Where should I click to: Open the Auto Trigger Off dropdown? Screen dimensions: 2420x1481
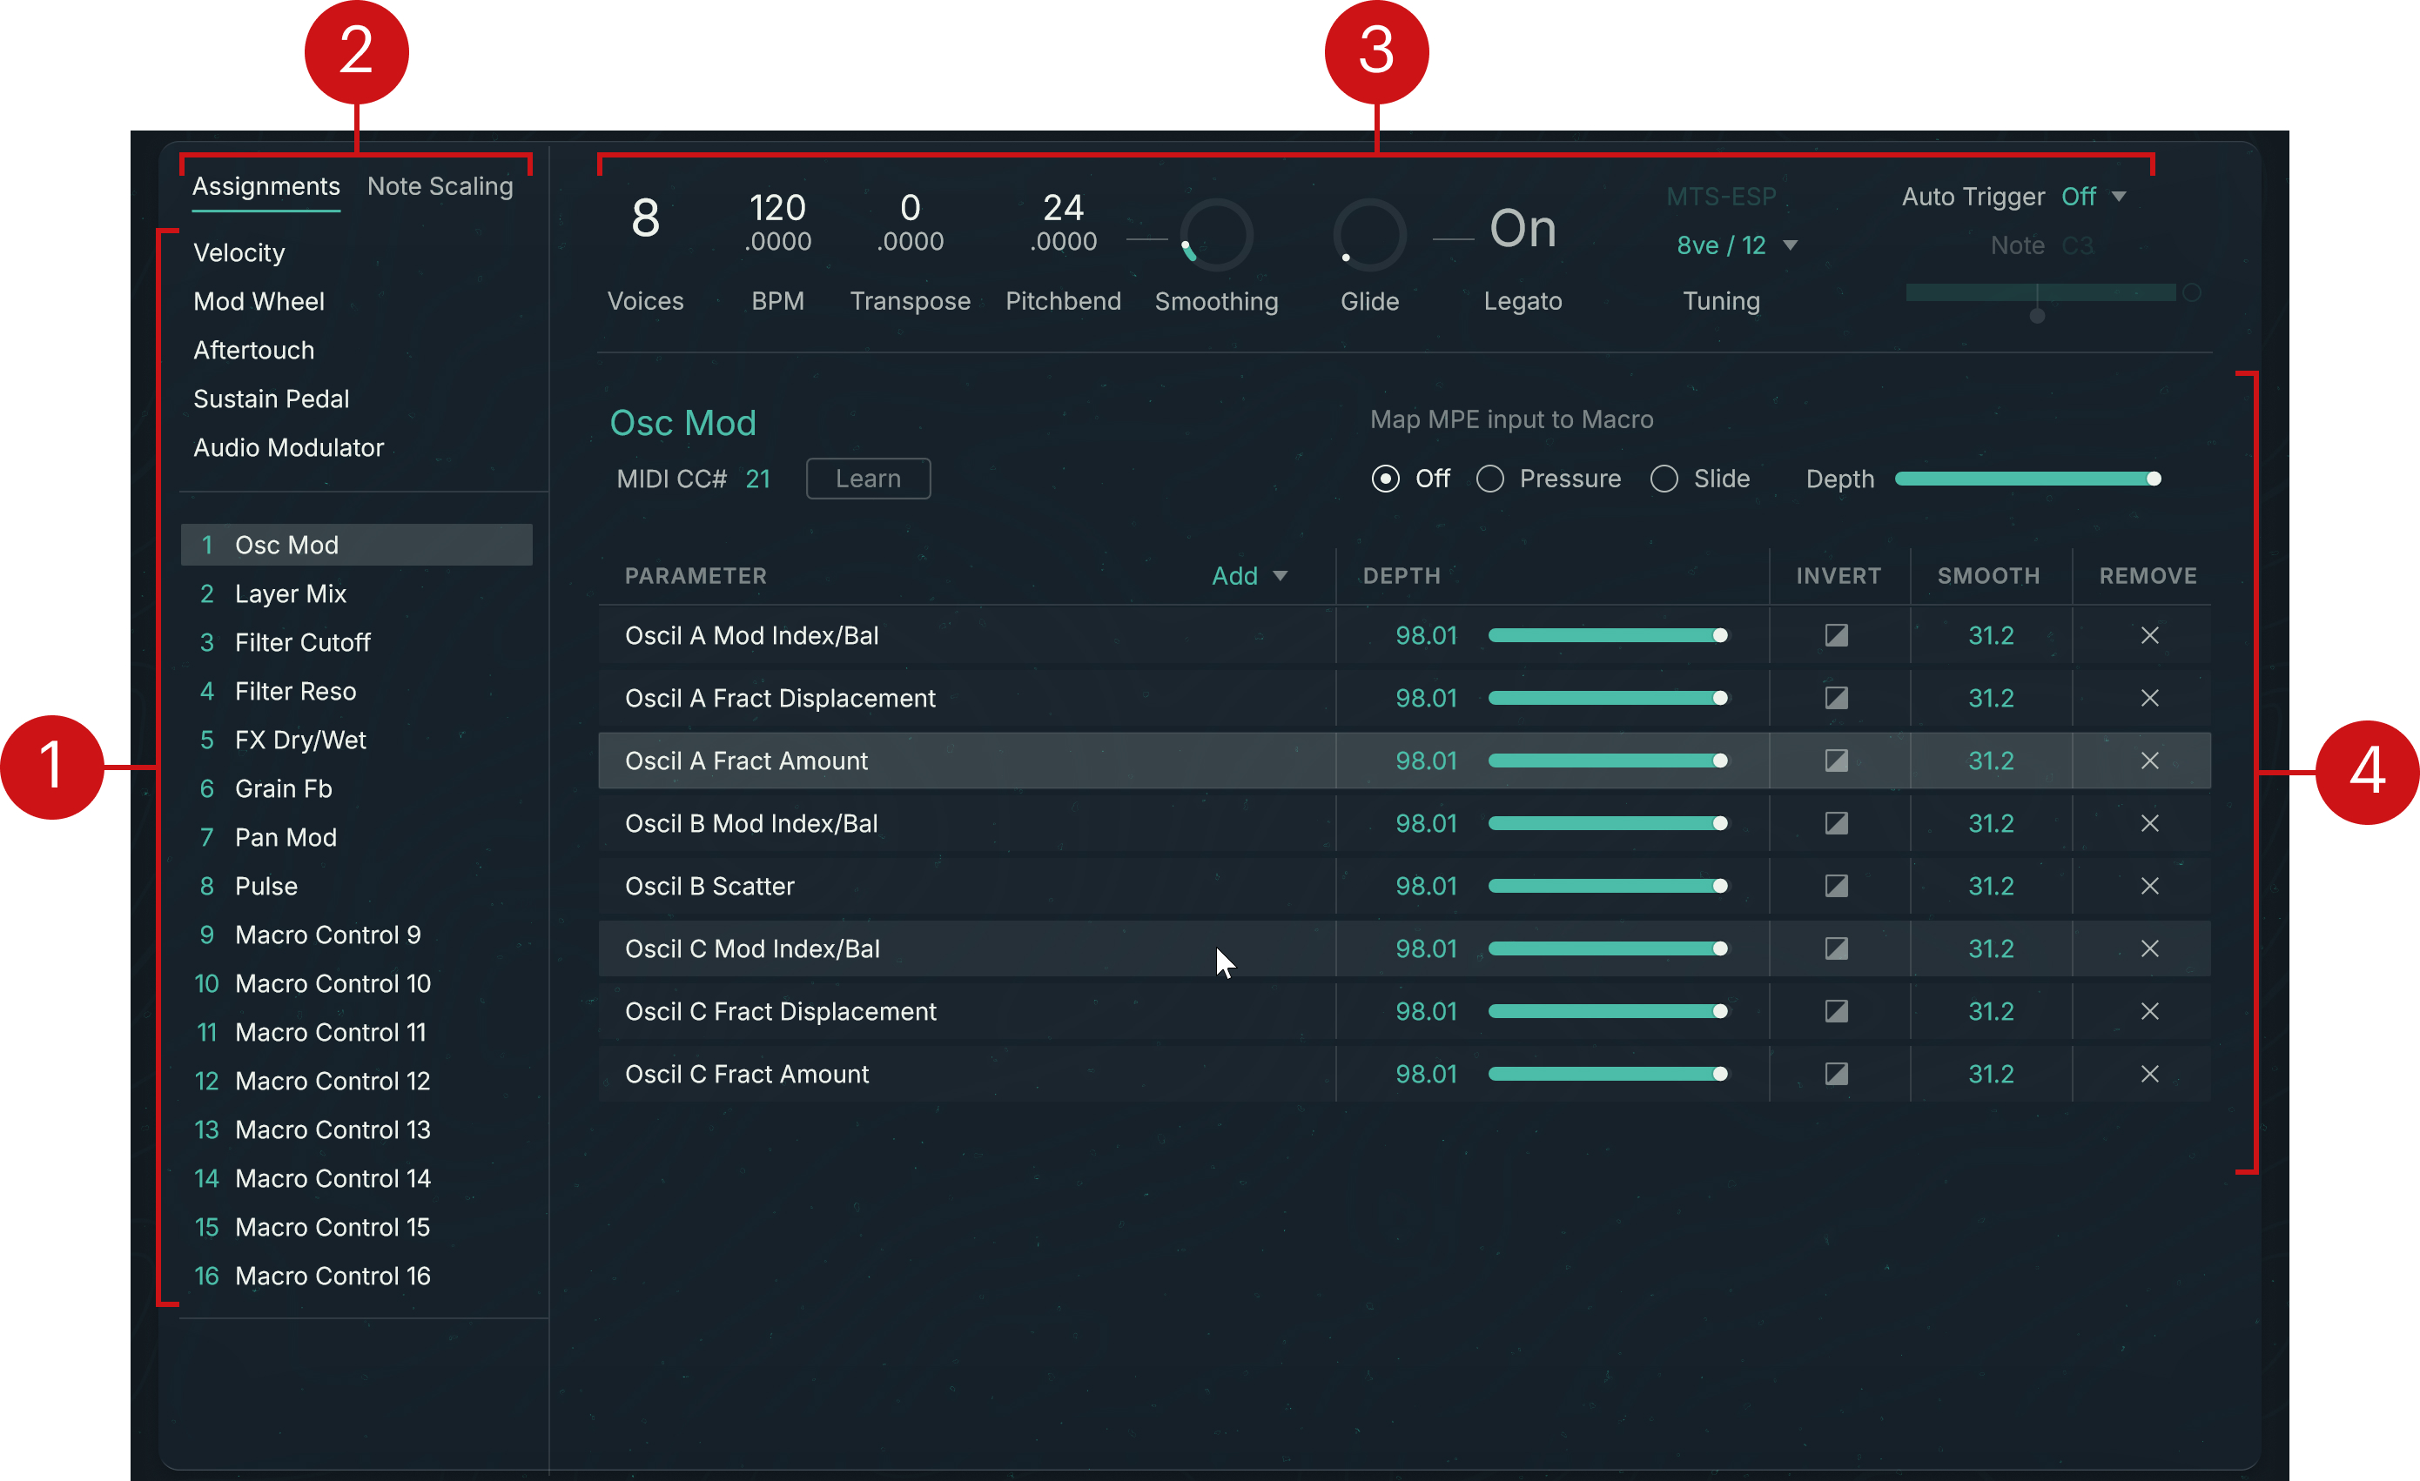(x=2093, y=197)
